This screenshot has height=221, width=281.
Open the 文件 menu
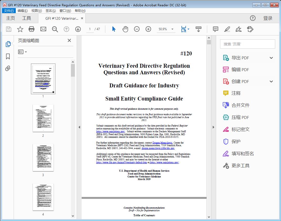pos(9,10)
